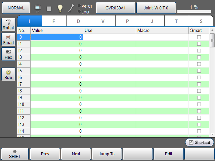Viewport: 215px width, 161px height.
Task: Click the Robot icon in sidebar
Action: tap(8, 25)
